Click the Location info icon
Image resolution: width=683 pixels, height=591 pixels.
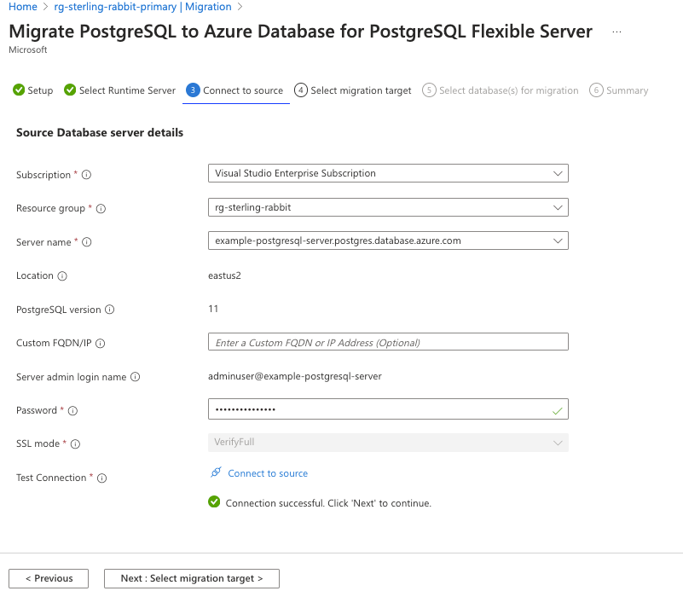click(62, 276)
